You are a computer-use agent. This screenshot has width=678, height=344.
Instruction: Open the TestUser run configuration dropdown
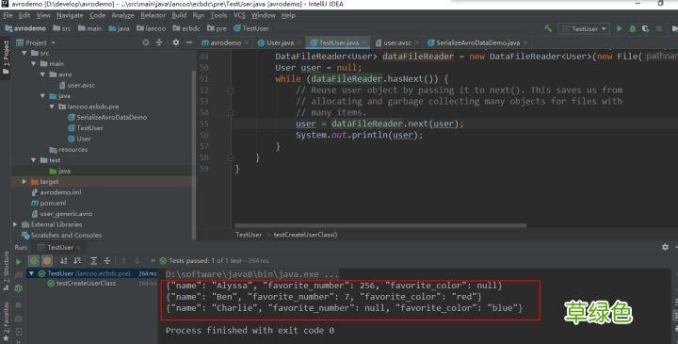point(584,28)
